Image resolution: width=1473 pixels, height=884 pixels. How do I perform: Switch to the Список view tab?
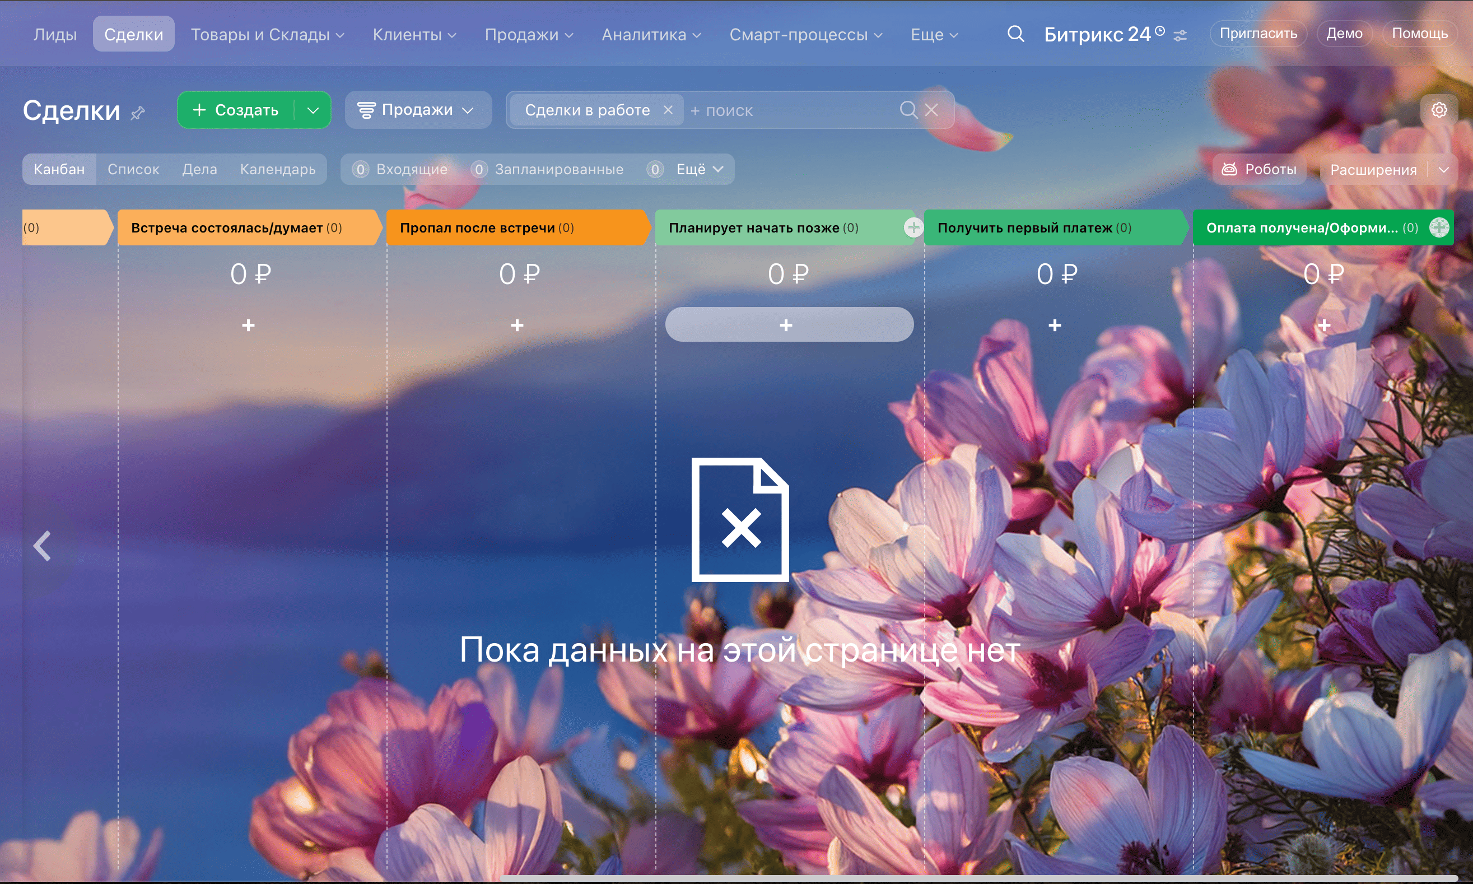pyautogui.click(x=133, y=169)
